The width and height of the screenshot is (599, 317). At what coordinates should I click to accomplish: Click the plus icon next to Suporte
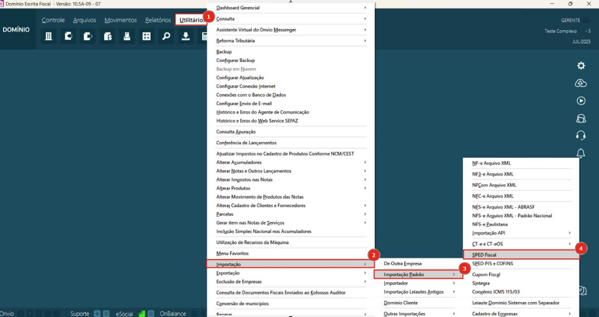[97, 313]
